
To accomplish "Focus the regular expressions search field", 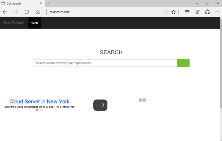I will 105,63.
